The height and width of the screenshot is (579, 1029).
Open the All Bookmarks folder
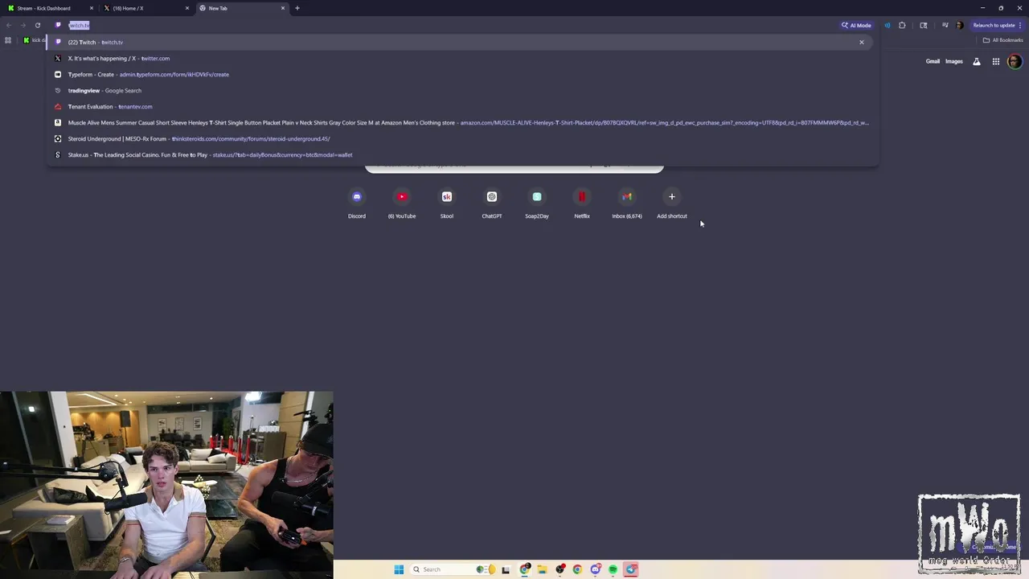pos(1002,40)
